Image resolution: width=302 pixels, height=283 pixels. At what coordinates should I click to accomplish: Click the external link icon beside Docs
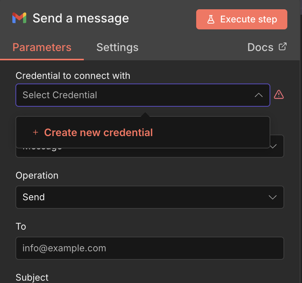[x=283, y=47]
